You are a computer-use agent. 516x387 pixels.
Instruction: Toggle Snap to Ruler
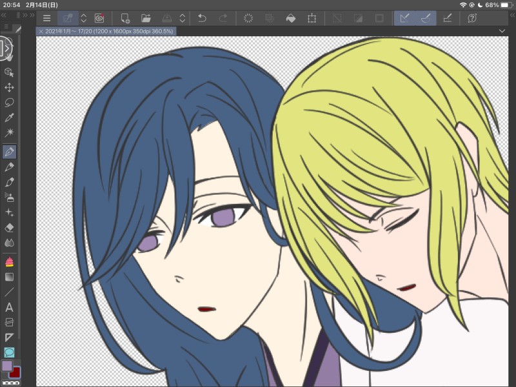(x=405, y=18)
